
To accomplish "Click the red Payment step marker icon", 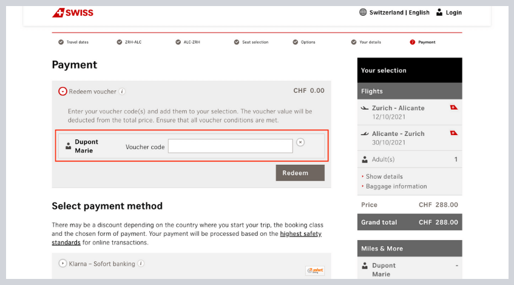I will [413, 42].
